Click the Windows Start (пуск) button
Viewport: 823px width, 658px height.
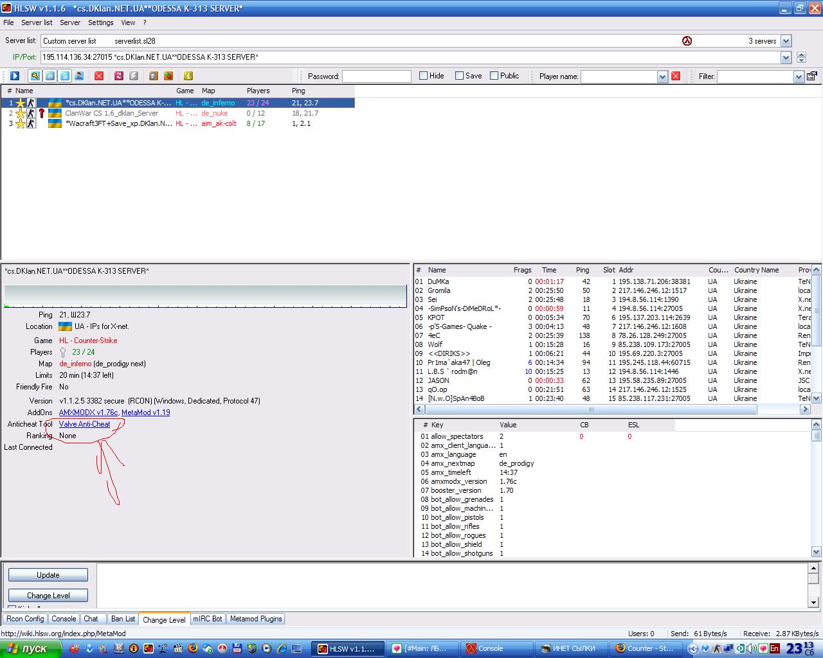pos(31,648)
